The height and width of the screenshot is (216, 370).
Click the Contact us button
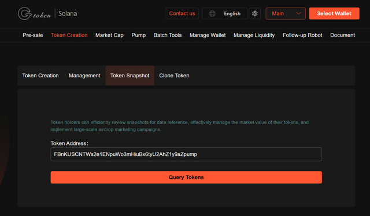tap(182, 13)
